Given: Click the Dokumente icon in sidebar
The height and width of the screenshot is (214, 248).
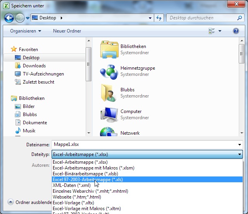Looking at the screenshot, I should click(18, 123).
